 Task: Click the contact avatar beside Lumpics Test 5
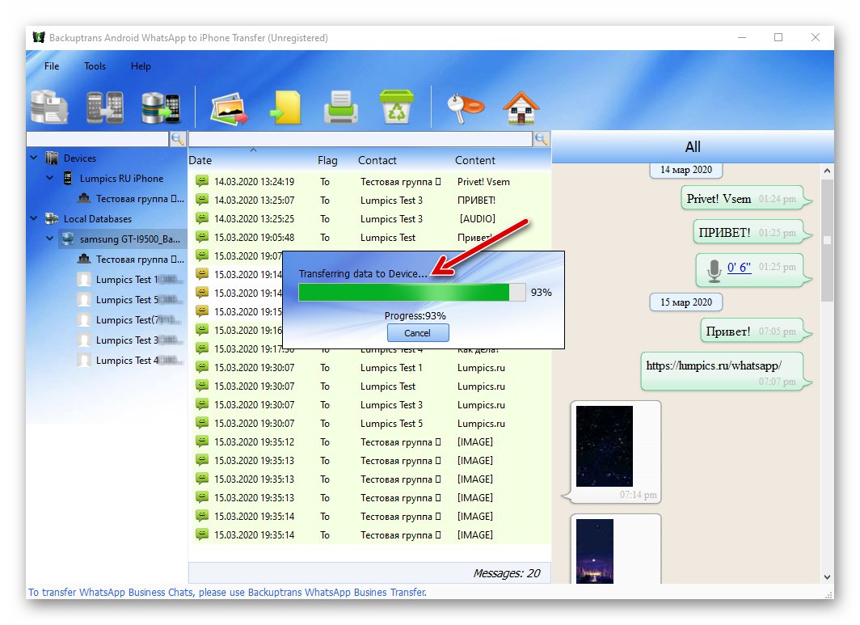(x=84, y=300)
